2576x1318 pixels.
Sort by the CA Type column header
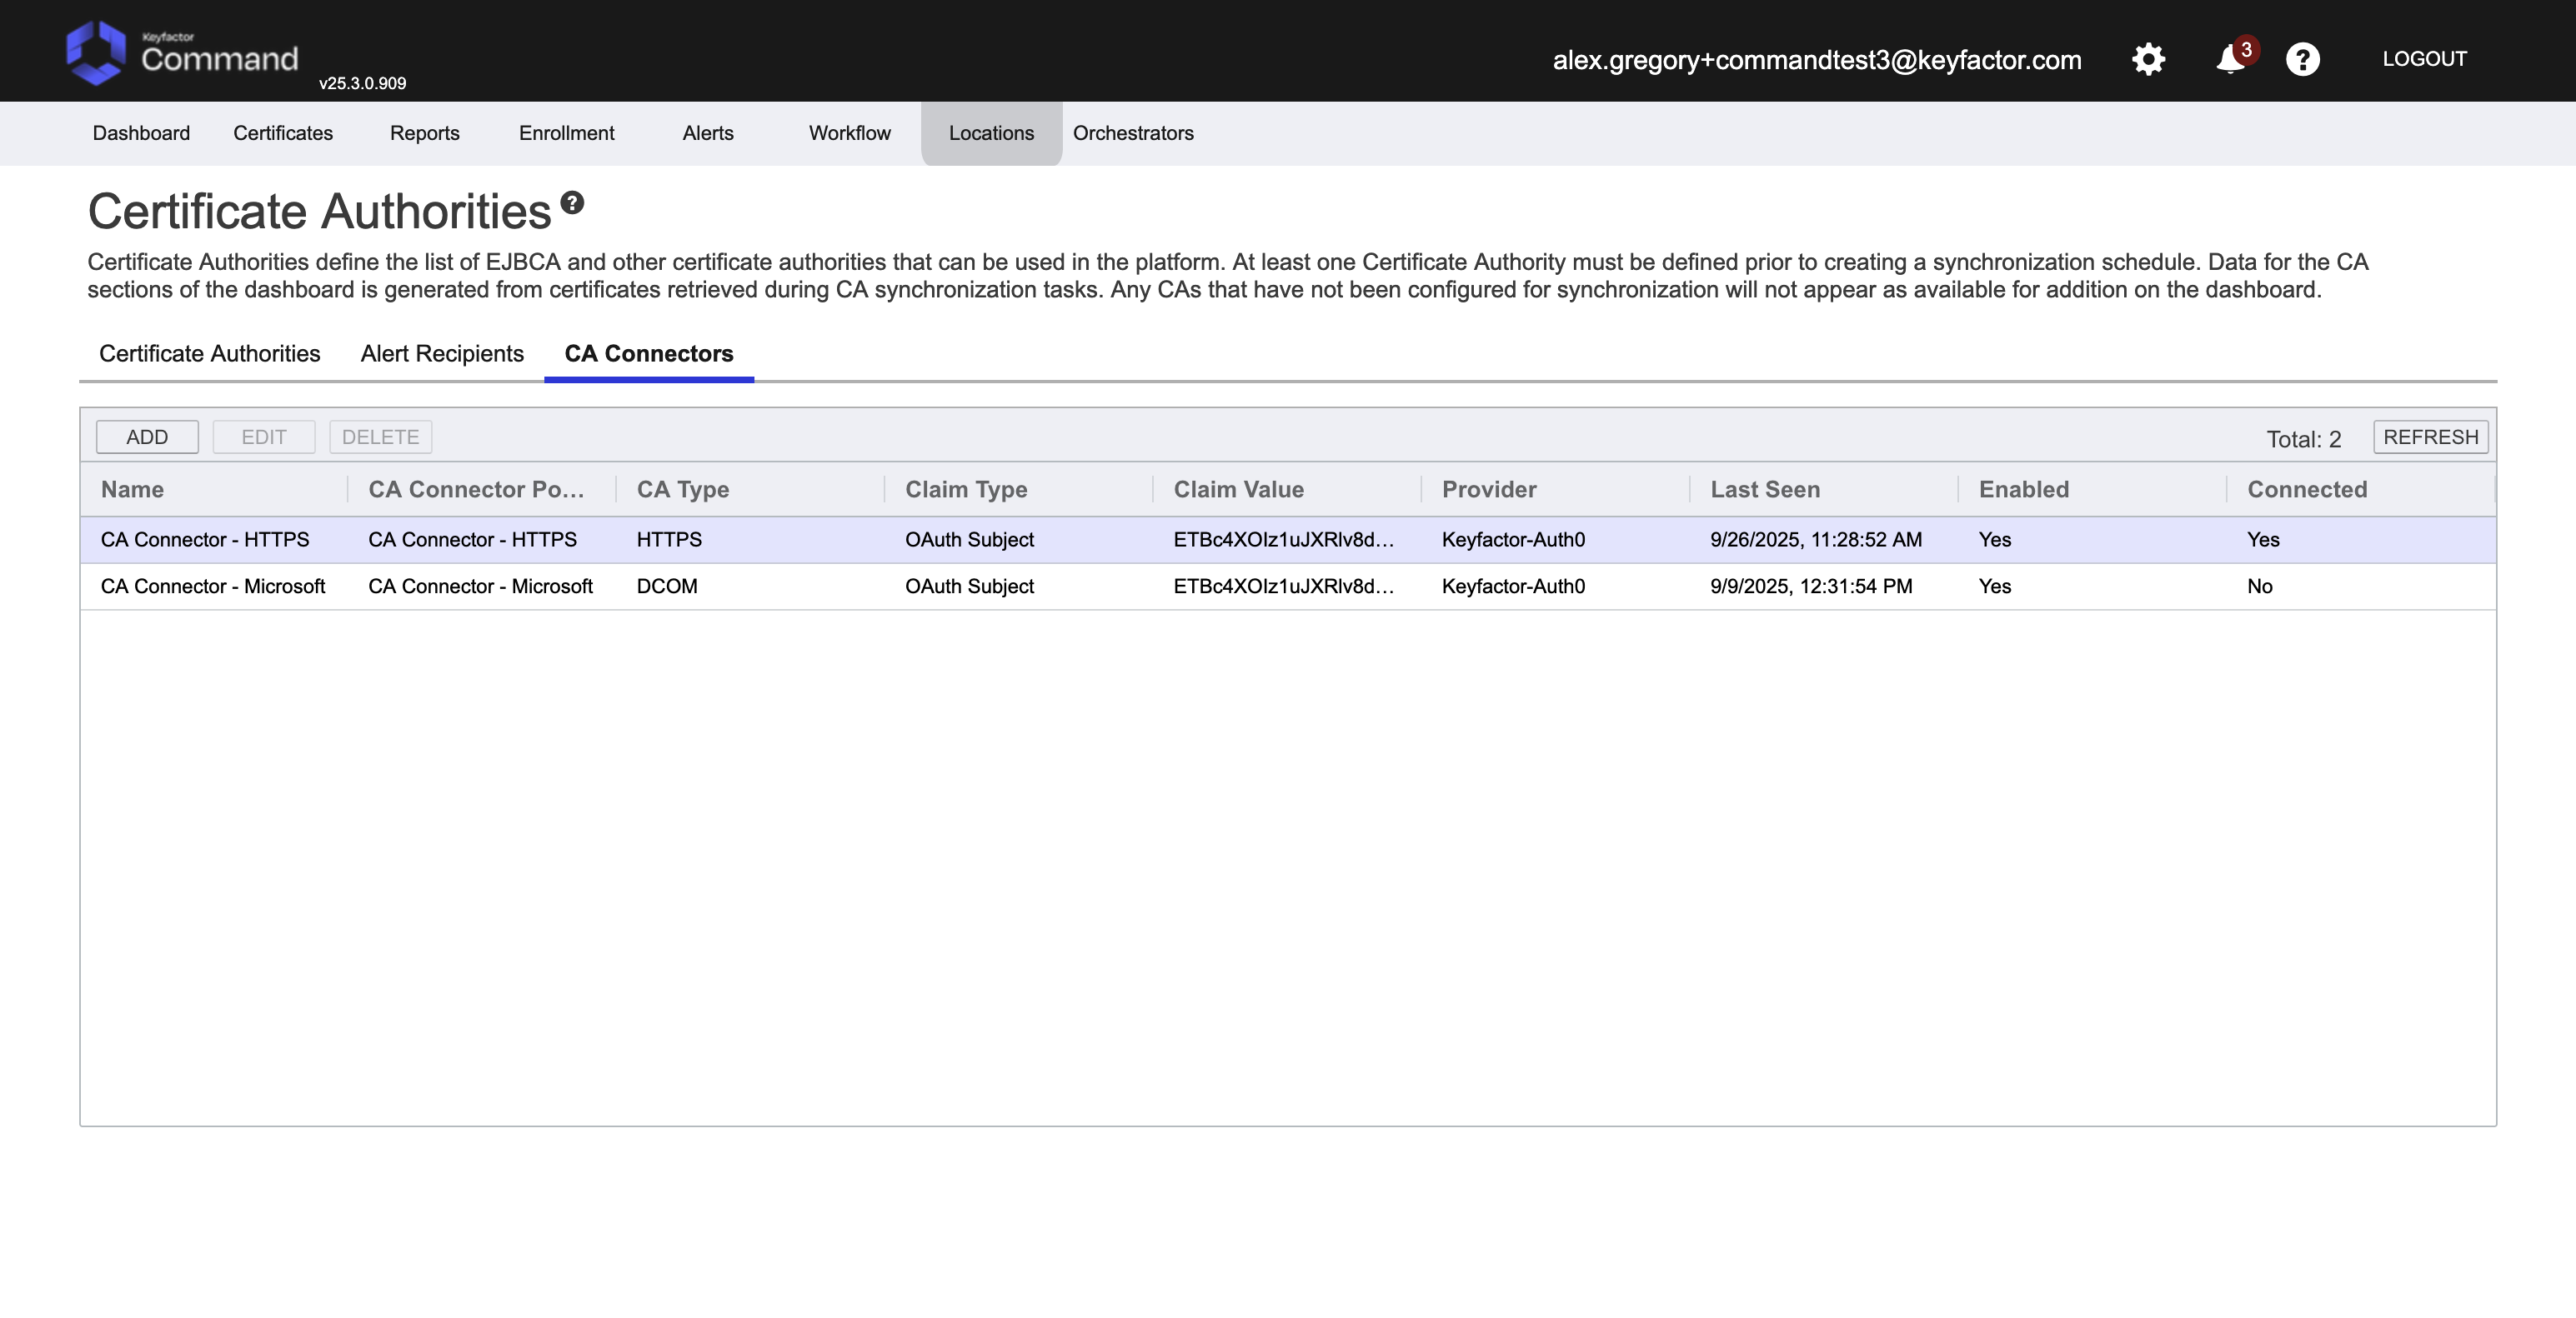pyautogui.click(x=682, y=490)
